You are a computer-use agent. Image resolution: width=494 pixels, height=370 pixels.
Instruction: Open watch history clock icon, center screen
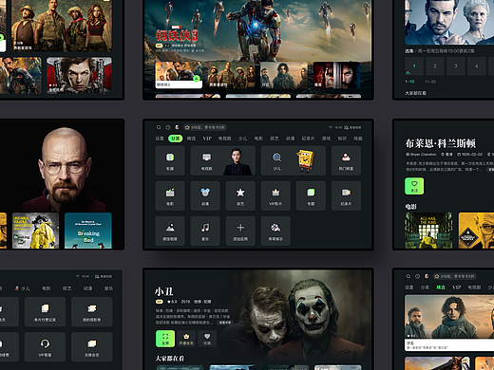168,127
